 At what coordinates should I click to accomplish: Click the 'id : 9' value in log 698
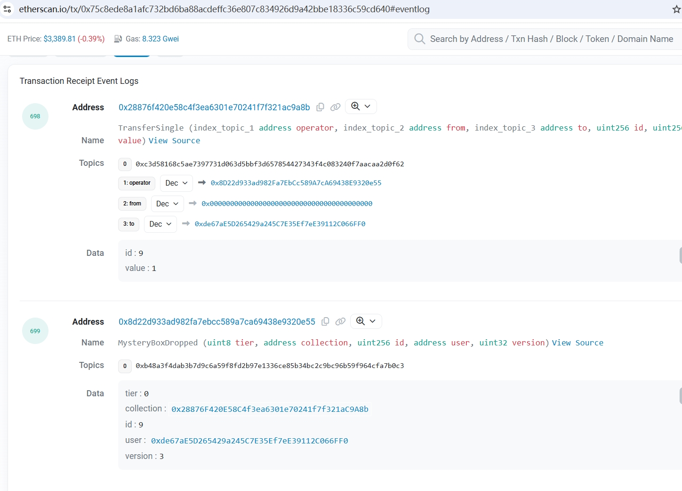point(134,253)
